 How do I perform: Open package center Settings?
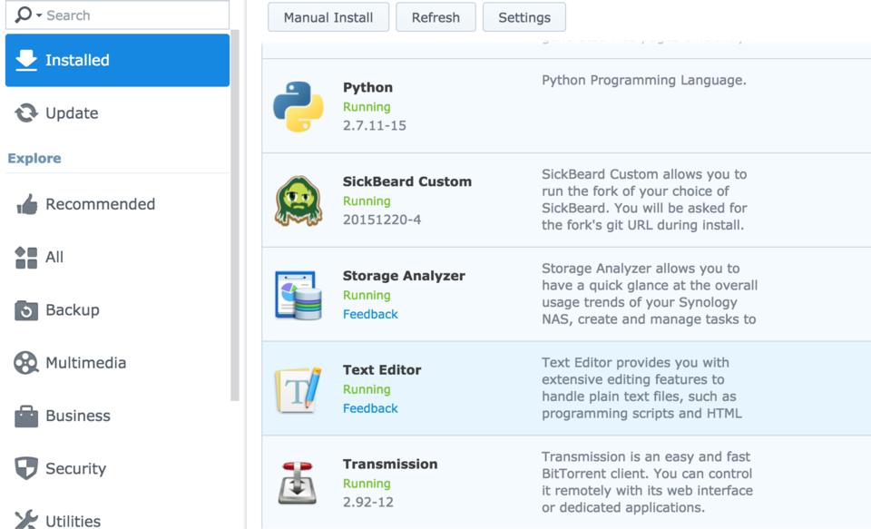point(524,17)
